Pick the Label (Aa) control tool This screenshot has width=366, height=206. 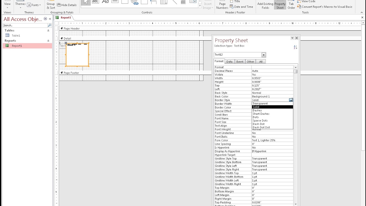click(x=105, y=2)
